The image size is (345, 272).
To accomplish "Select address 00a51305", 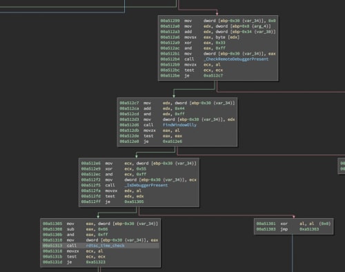I will click(x=52, y=224).
